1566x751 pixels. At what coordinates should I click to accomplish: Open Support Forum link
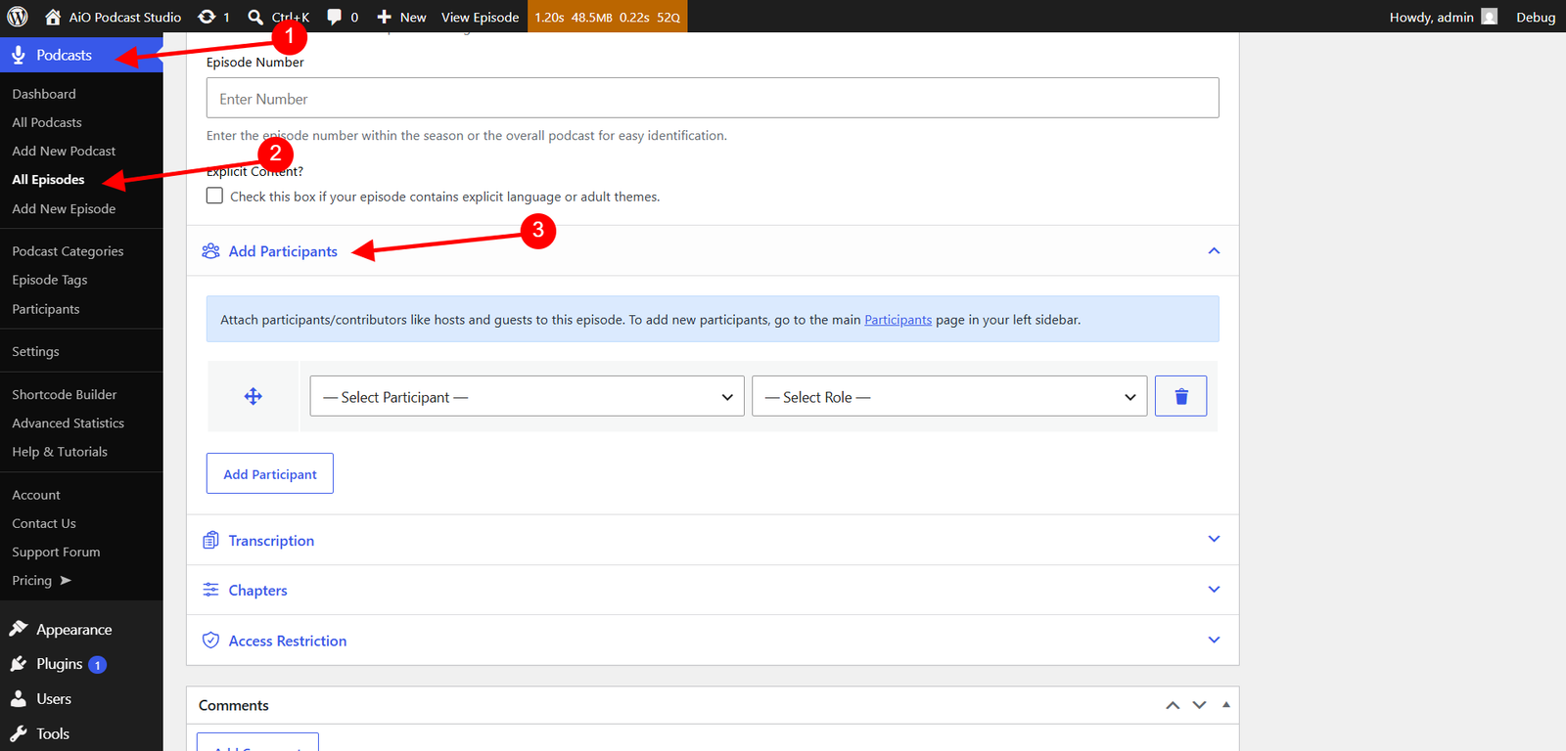coord(56,552)
